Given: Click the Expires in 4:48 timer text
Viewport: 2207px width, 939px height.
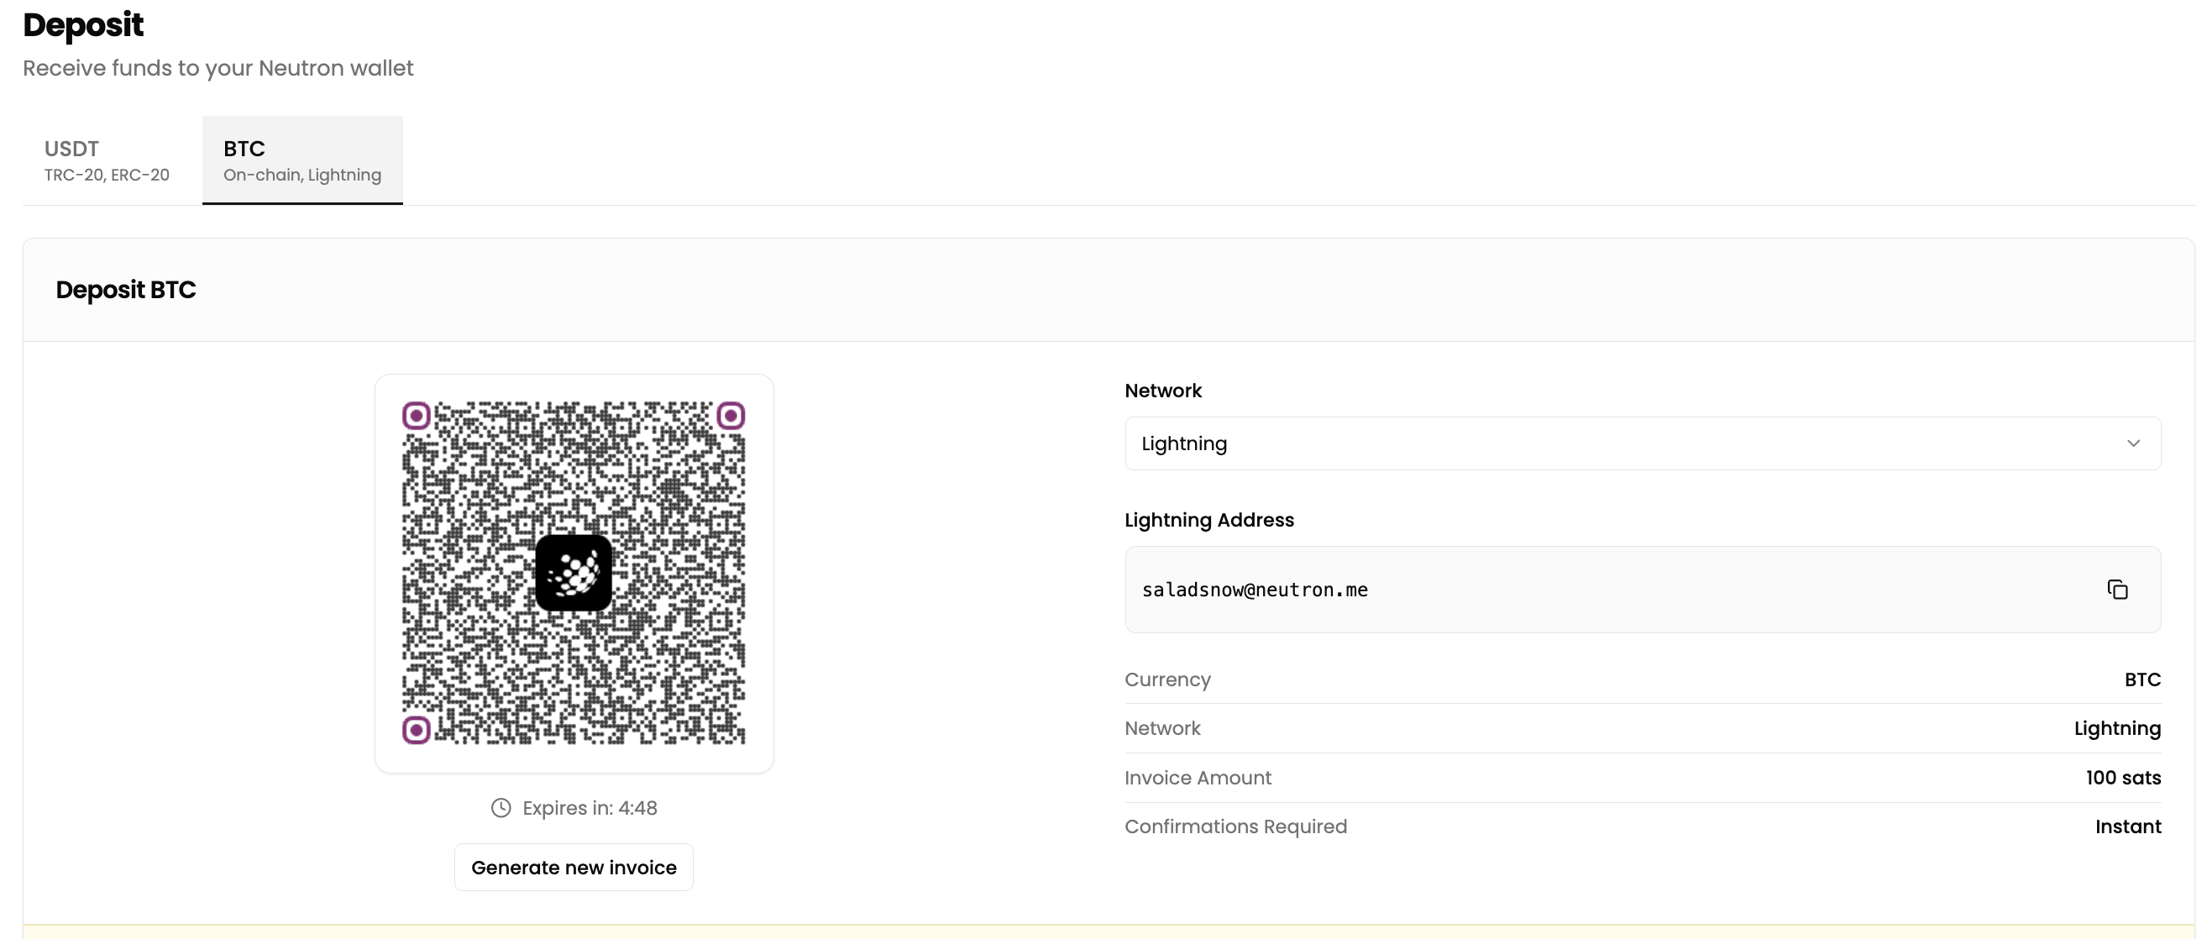Looking at the screenshot, I should pyautogui.click(x=590, y=808).
